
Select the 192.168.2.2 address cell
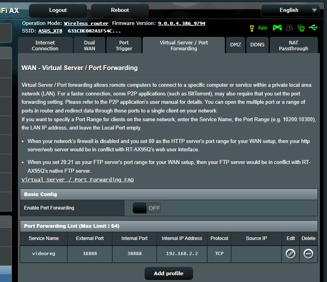pos(182,254)
